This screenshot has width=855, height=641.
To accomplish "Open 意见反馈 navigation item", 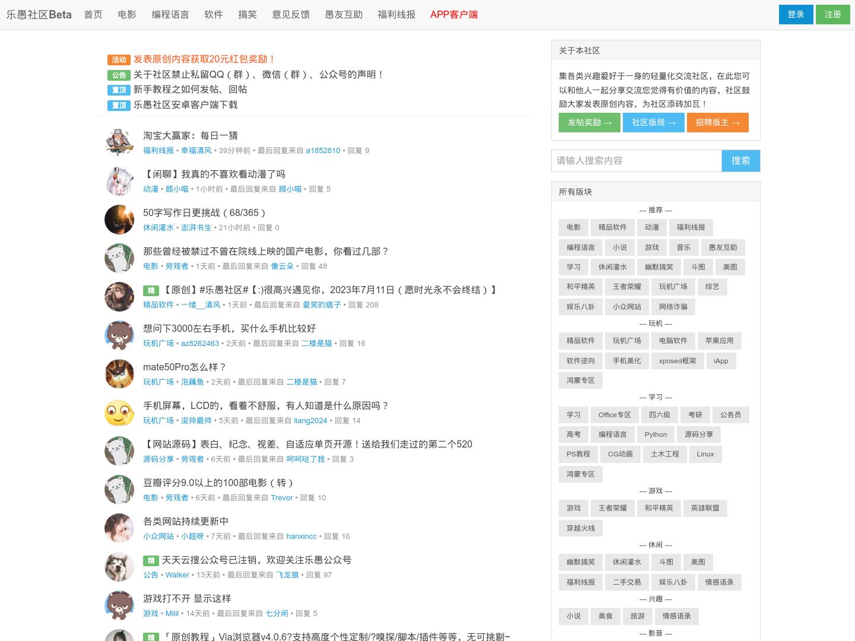I will [291, 14].
